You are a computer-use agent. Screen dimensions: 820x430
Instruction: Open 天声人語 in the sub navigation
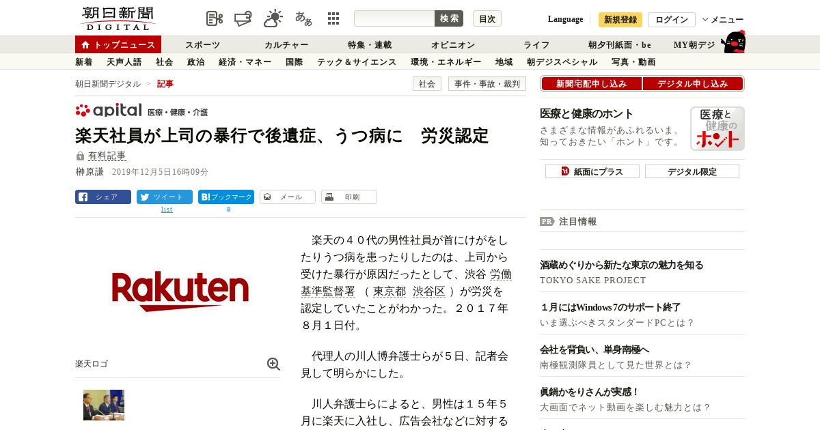click(124, 62)
